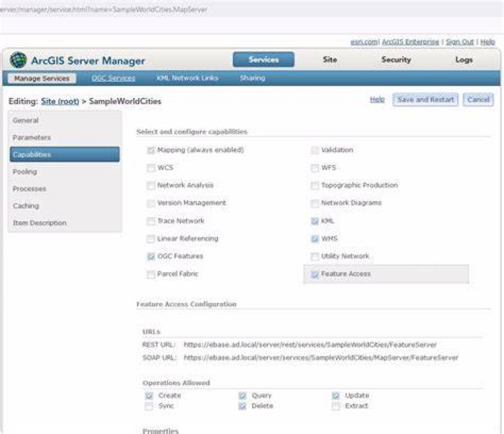Uncheck the WMS capability checkbox

pos(315,239)
